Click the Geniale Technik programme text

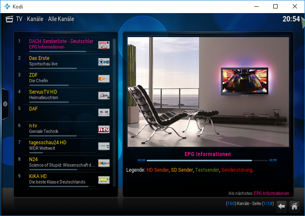pos(44,132)
